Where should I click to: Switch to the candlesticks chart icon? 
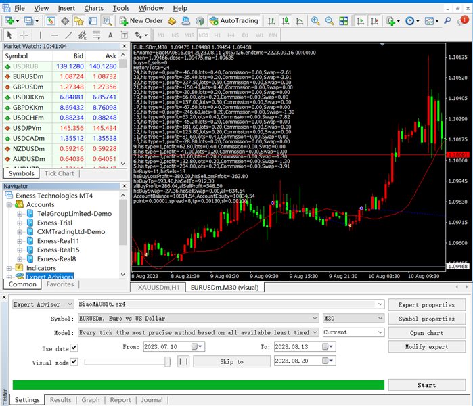pos(286,21)
